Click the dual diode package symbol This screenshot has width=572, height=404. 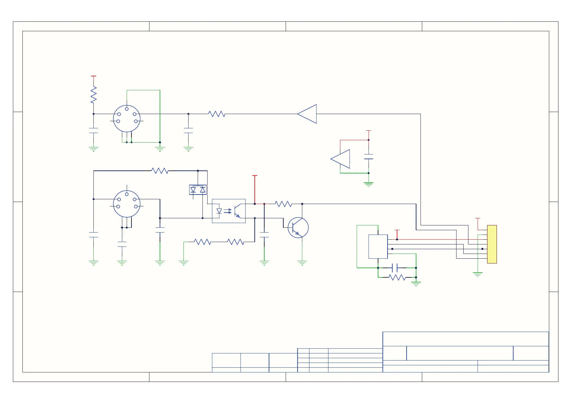[x=198, y=190]
